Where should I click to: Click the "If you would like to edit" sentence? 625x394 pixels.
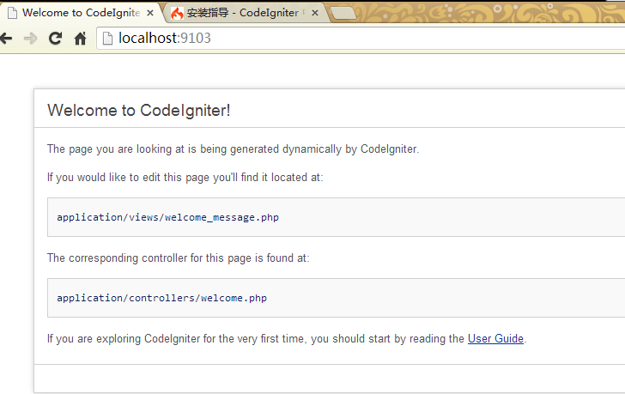[x=185, y=177]
